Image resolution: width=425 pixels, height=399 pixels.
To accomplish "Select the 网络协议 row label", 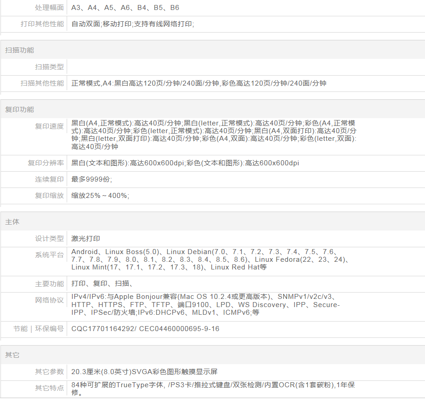I will (49, 300).
